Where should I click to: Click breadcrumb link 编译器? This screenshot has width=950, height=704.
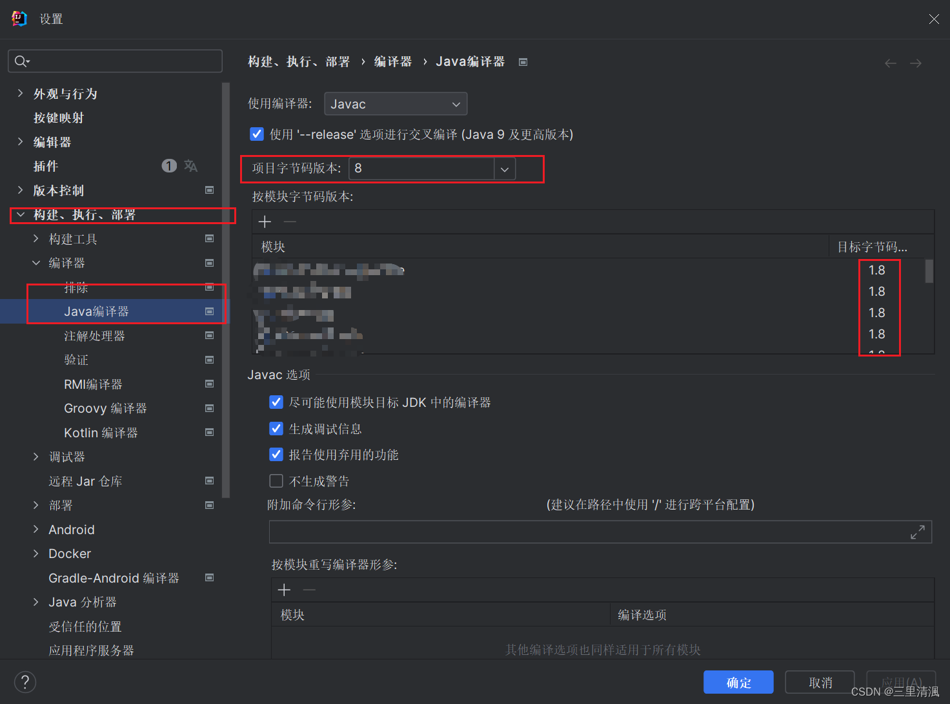[393, 62]
